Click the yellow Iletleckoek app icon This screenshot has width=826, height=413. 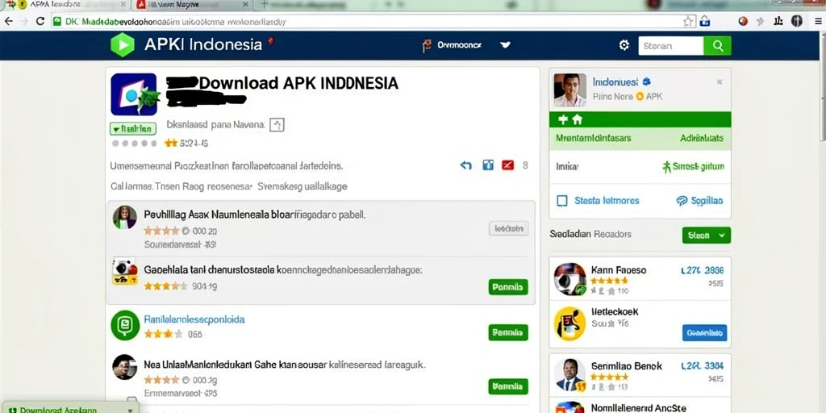pyautogui.click(x=570, y=323)
